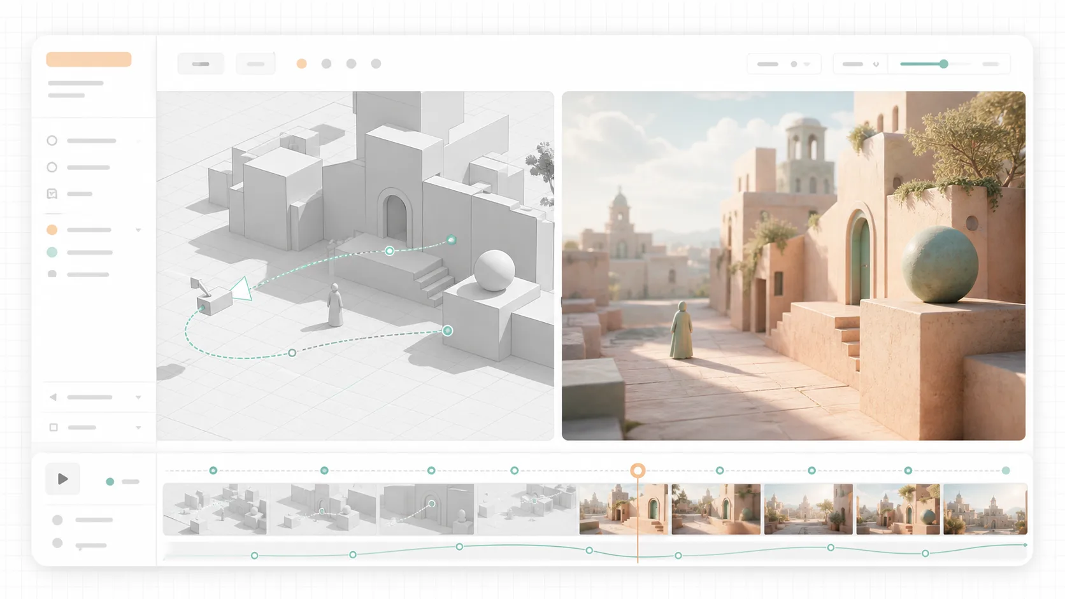Select the camera path keyframe on the stairs

[390, 251]
